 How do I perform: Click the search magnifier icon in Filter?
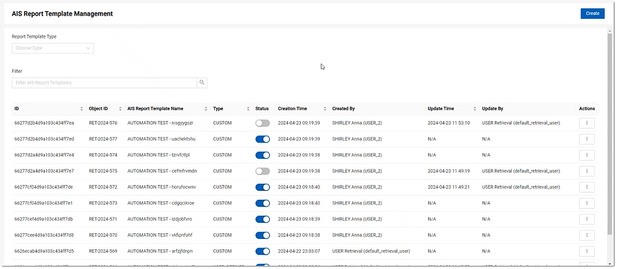coord(202,83)
